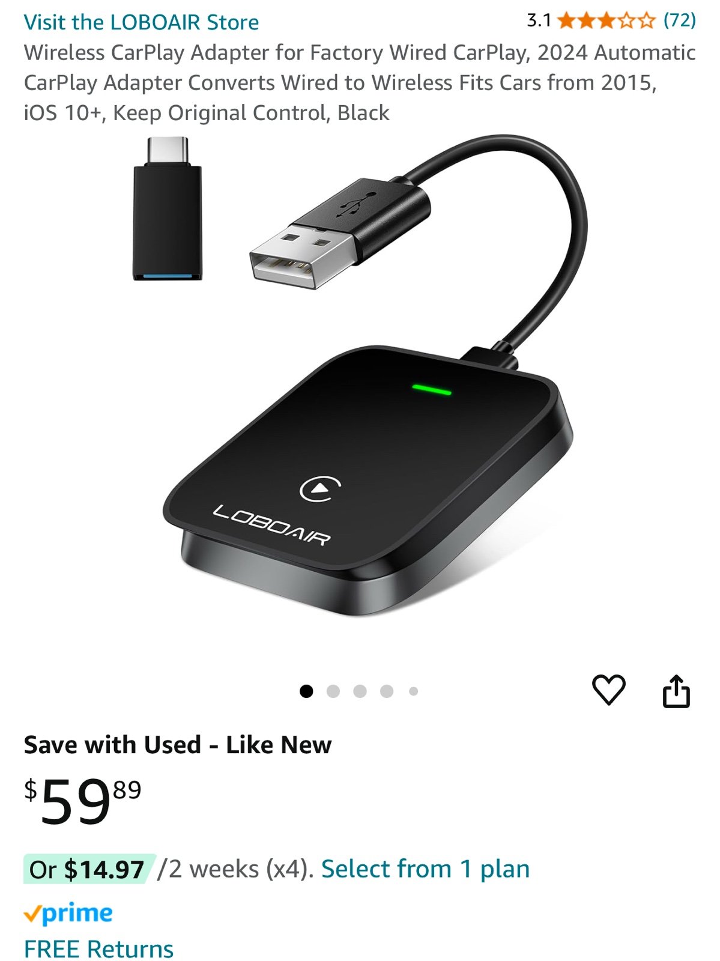The width and height of the screenshot is (720, 961).
Task: Jump to third product image dot
Action: click(x=360, y=691)
